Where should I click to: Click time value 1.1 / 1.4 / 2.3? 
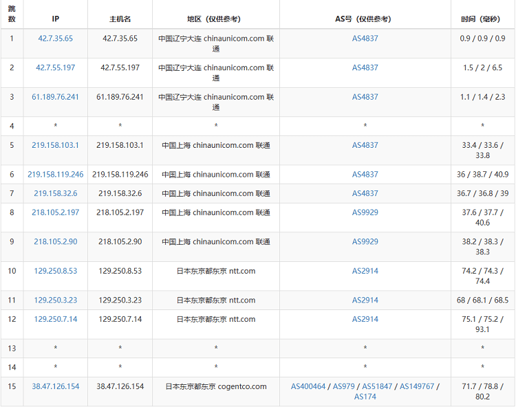point(482,97)
